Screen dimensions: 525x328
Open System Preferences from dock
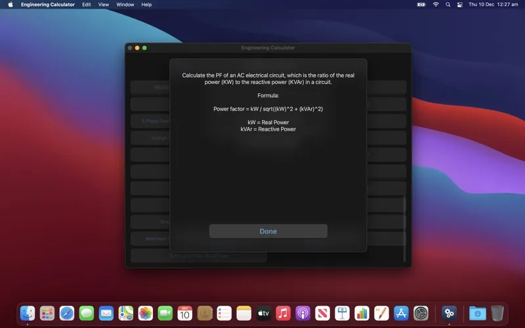pos(421,313)
